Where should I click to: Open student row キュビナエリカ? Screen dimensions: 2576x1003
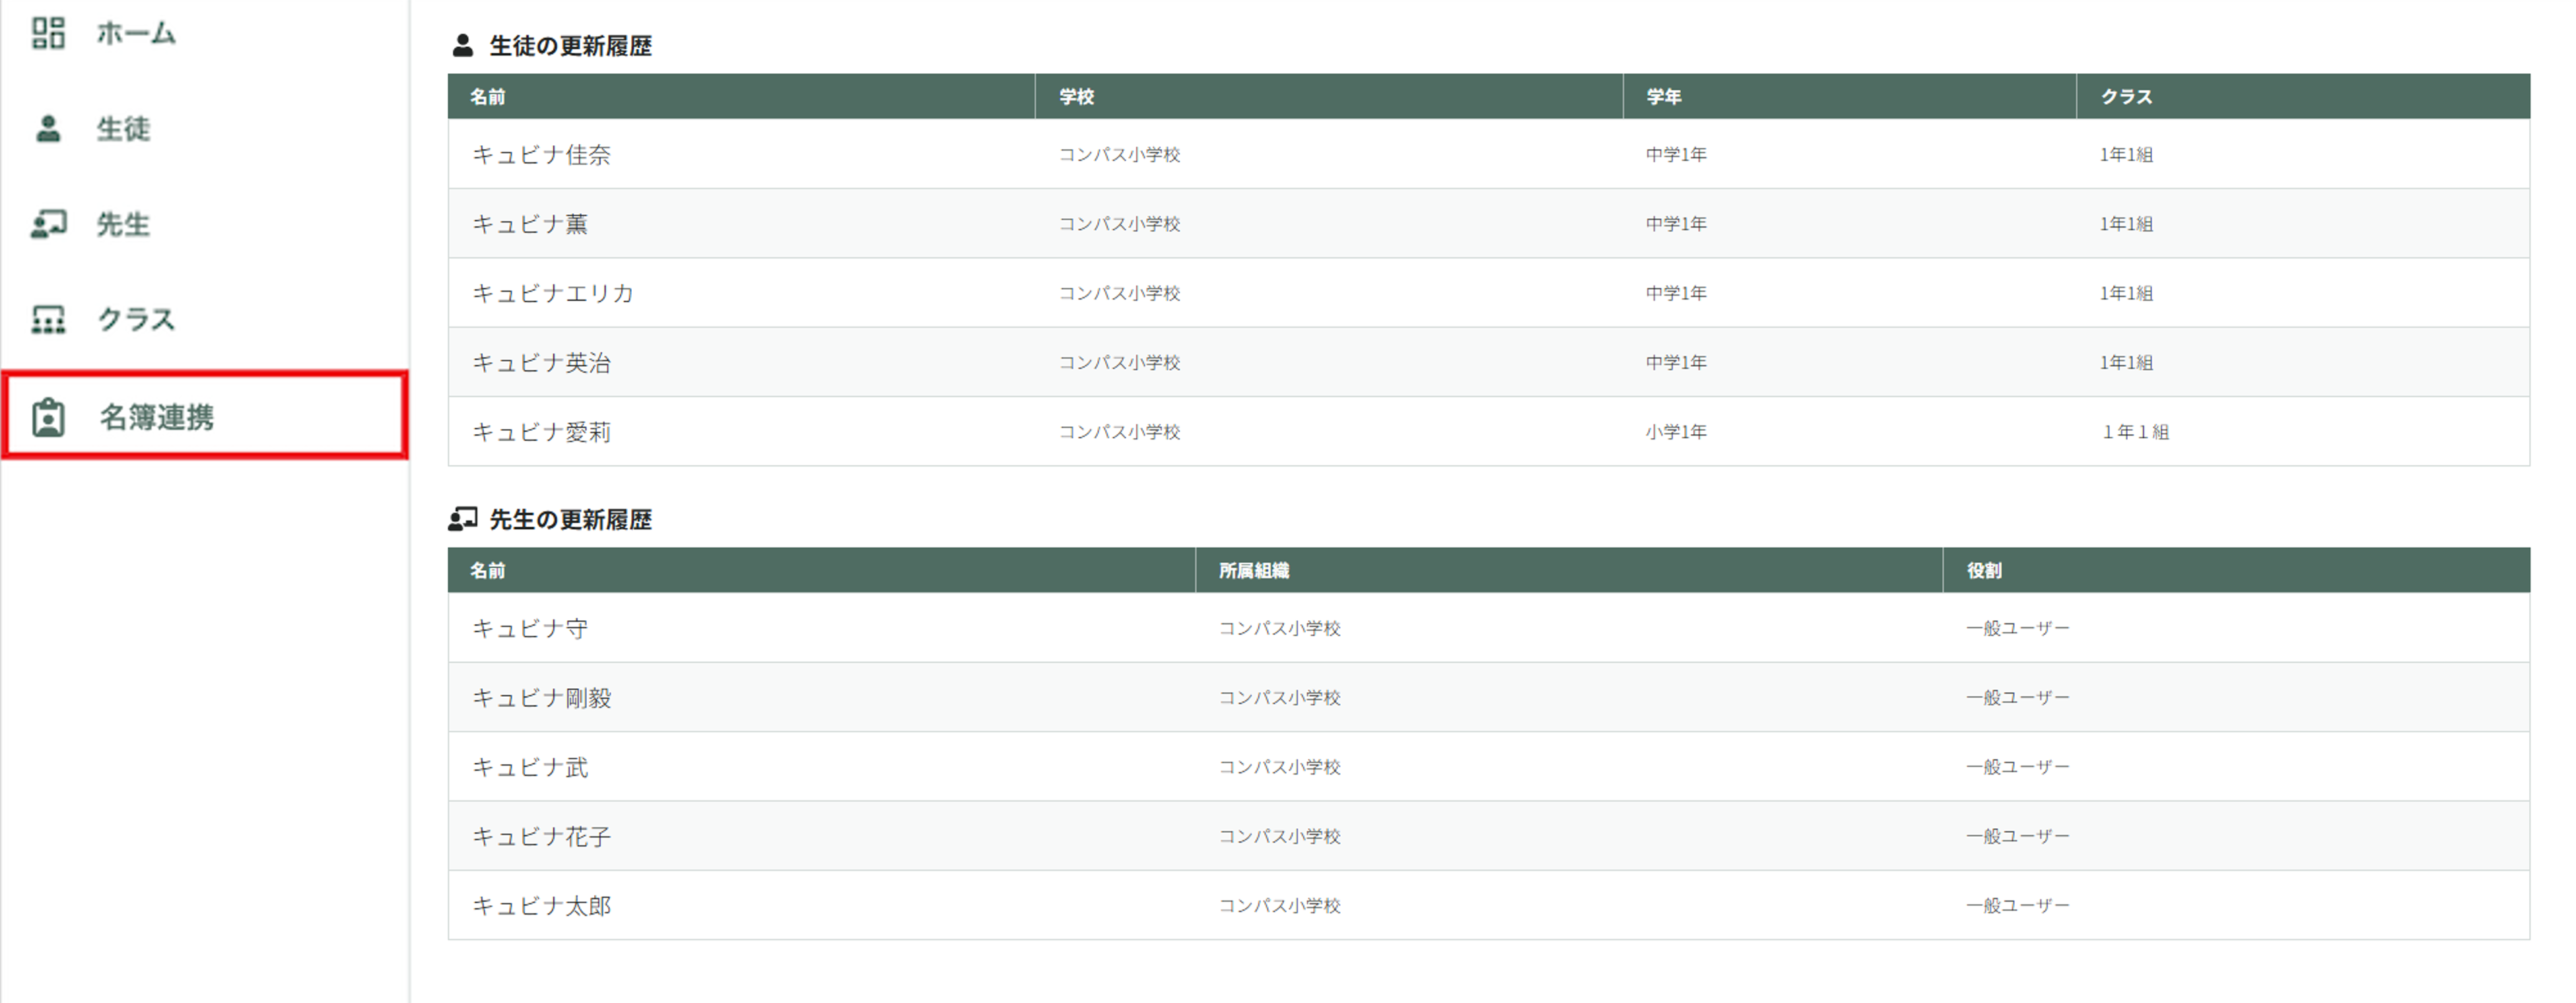coord(552,293)
